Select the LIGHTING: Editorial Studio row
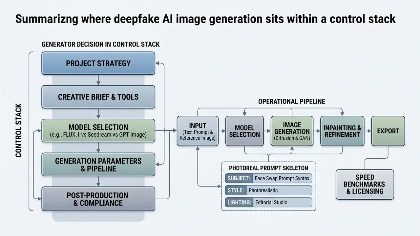This screenshot has height=236, width=420. [268, 202]
